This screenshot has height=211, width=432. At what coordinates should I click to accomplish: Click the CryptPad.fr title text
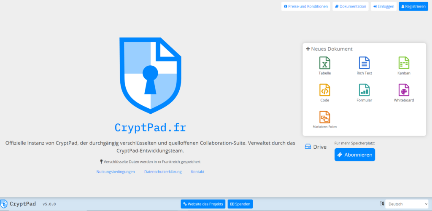(x=150, y=127)
